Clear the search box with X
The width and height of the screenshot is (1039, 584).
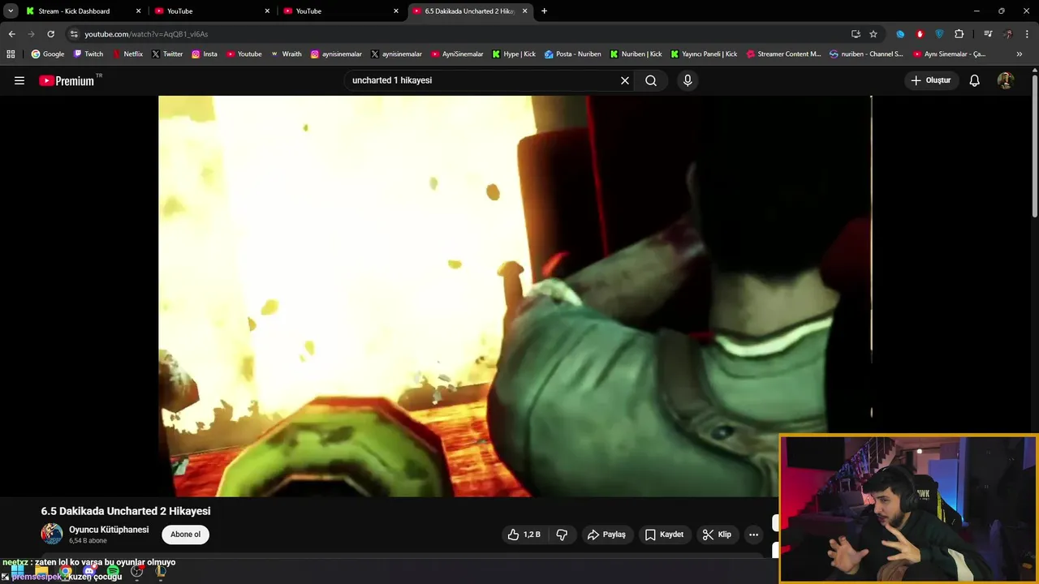625,80
